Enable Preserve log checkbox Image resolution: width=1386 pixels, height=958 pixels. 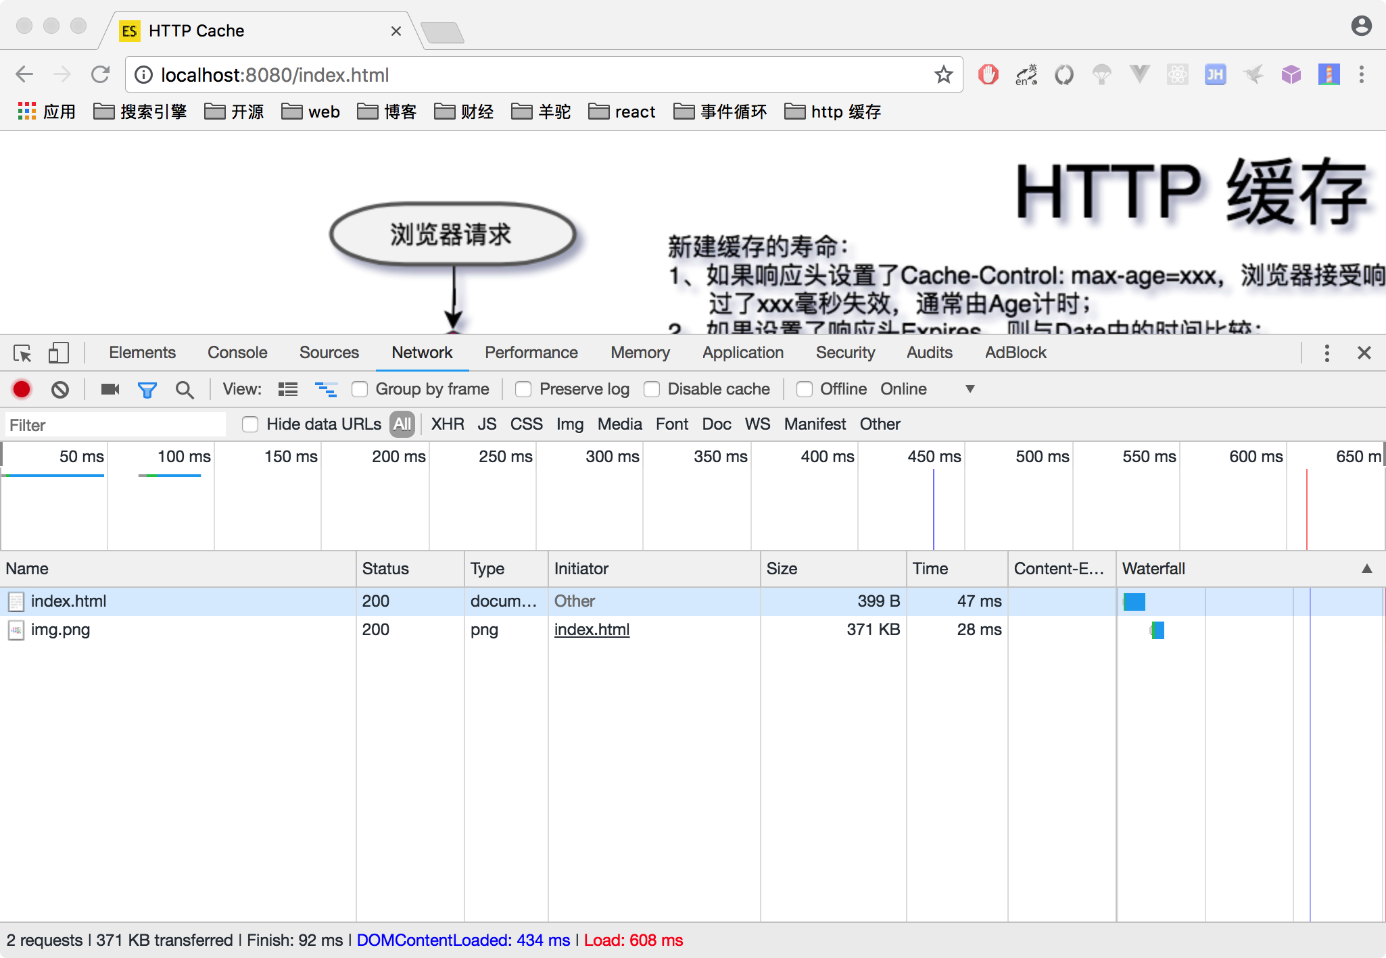tap(523, 389)
